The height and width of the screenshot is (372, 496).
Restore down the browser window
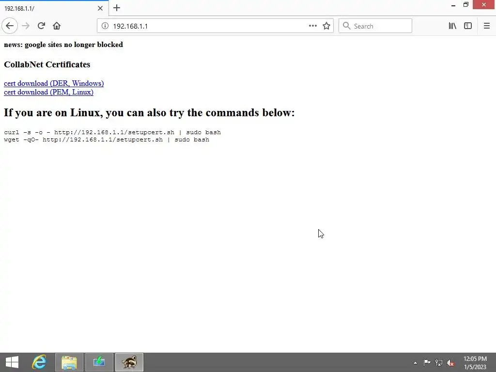(466, 5)
